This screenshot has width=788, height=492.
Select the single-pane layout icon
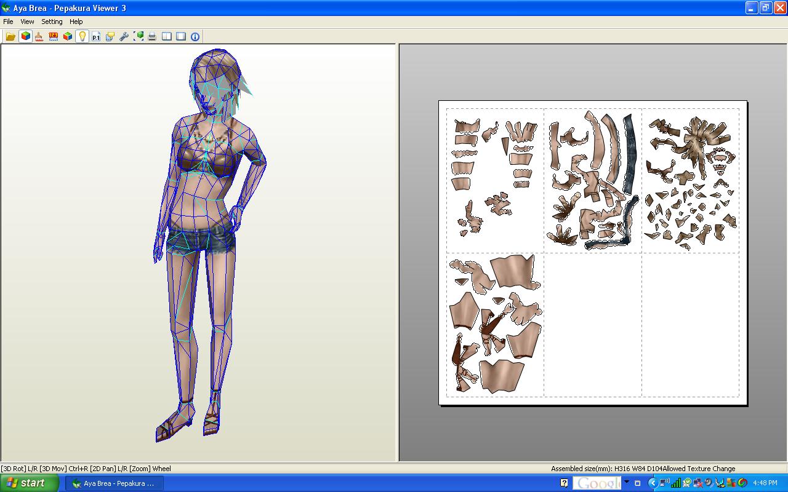coord(181,37)
